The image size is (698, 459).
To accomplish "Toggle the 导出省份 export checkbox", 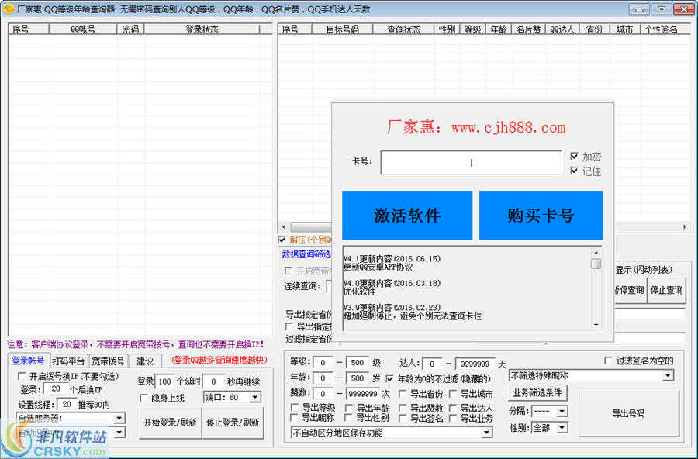I will 402,393.
